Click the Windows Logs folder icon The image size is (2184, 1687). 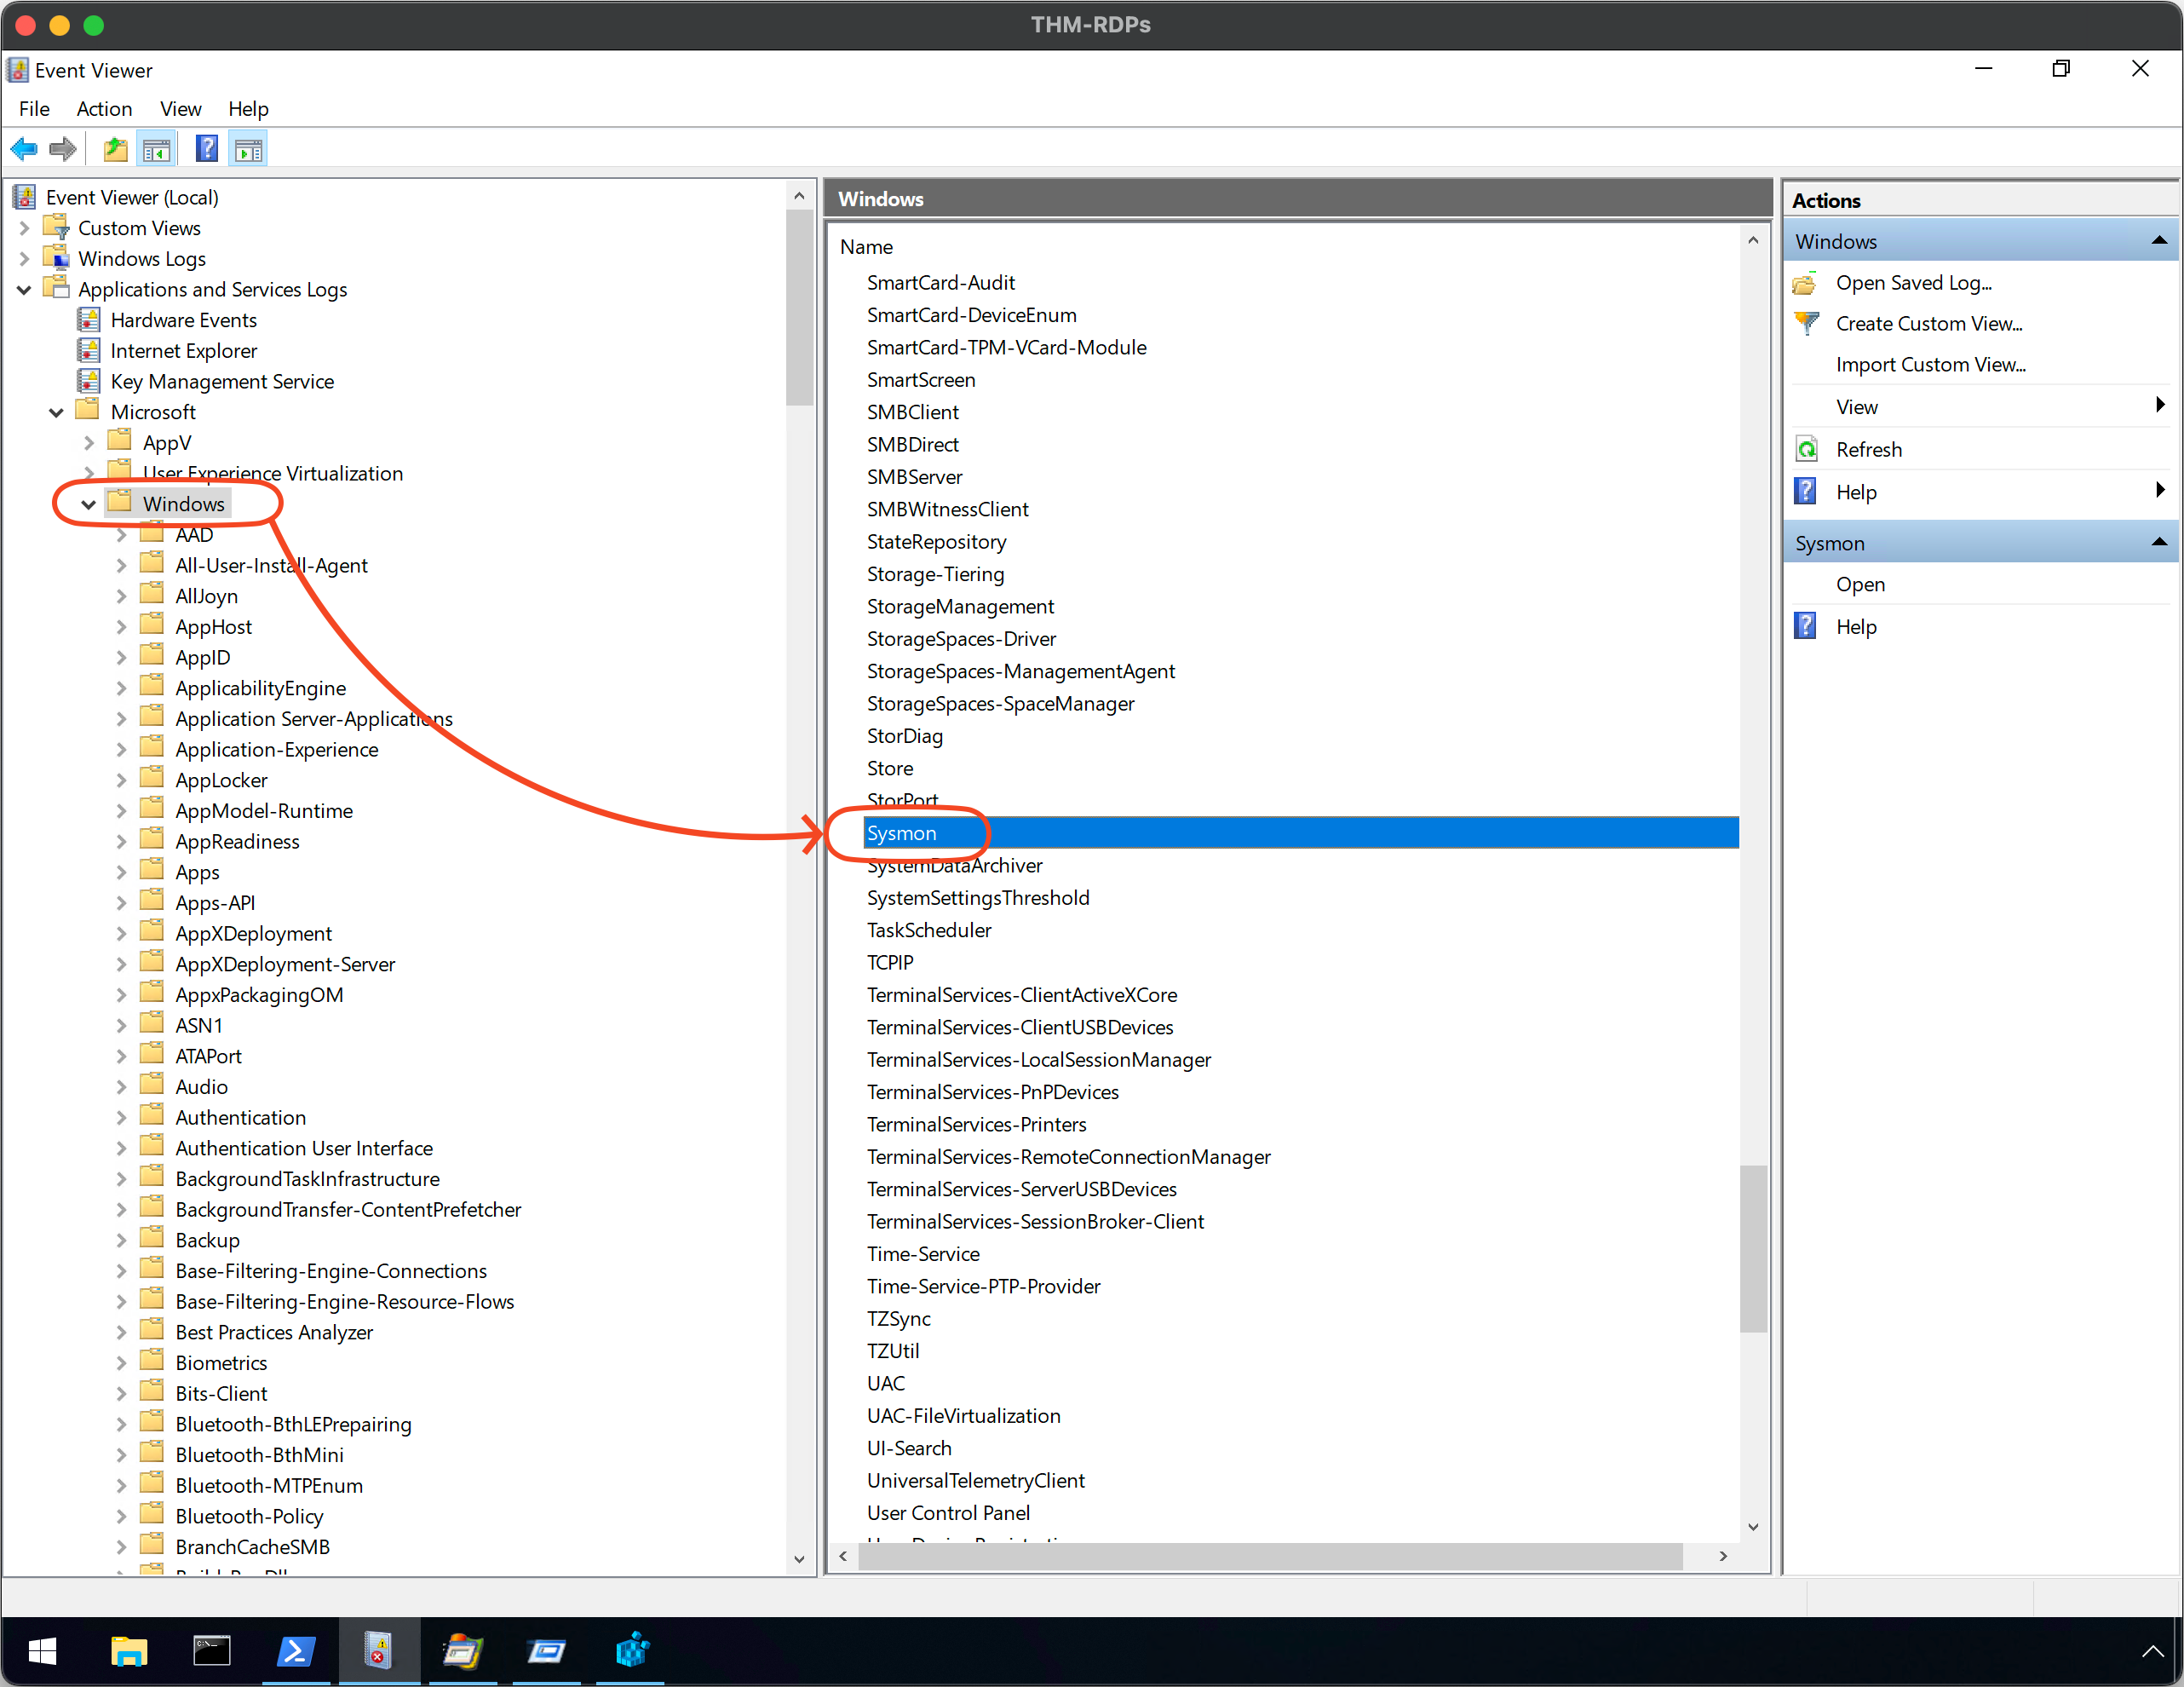[x=56, y=259]
